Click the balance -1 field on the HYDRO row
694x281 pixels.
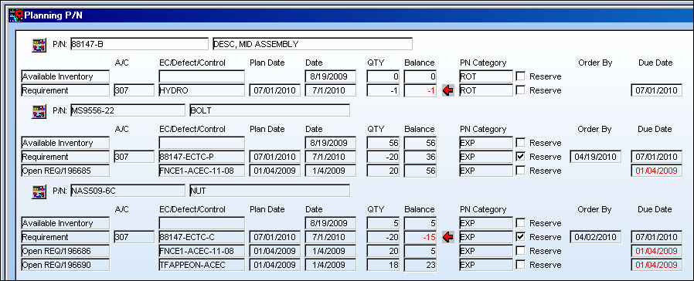click(x=420, y=90)
